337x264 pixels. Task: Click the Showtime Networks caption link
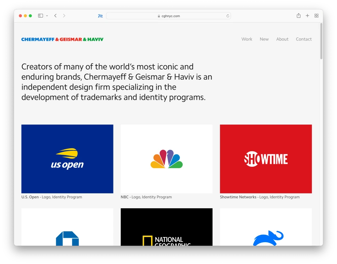(x=260, y=197)
